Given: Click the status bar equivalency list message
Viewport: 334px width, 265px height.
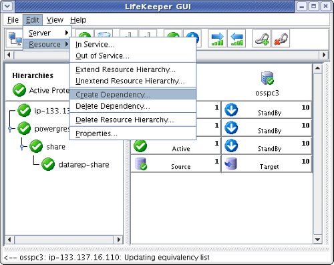Looking at the screenshot, I should [x=107, y=257].
